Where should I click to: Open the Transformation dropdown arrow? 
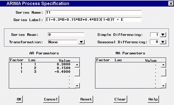point(81,42)
